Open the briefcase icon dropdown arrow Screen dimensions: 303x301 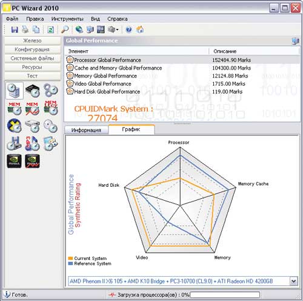pyautogui.click(x=118, y=30)
